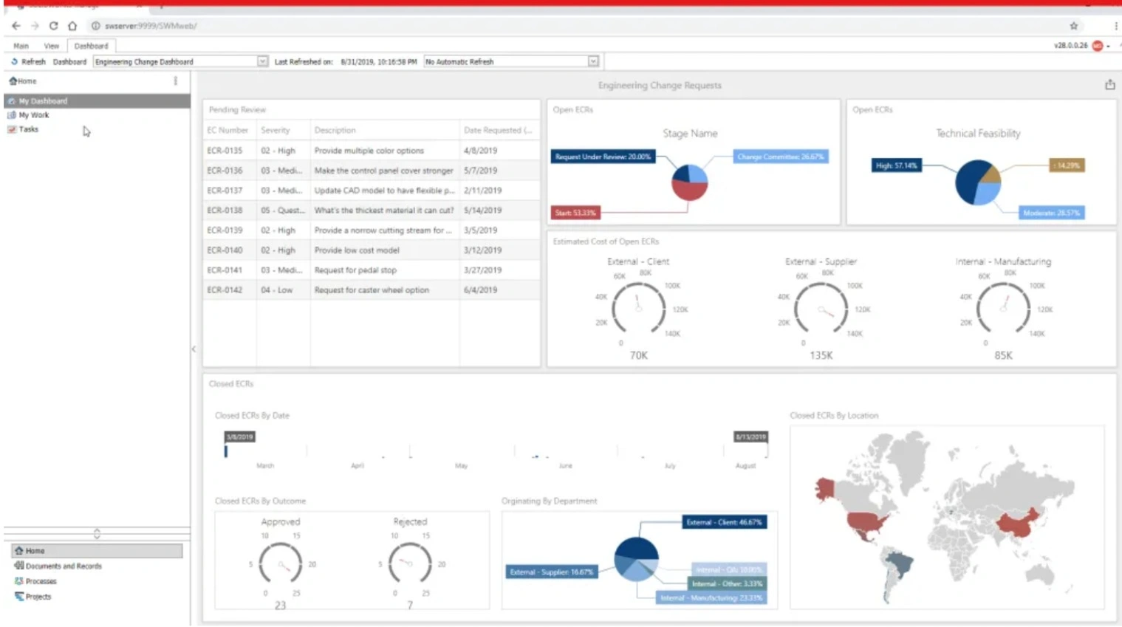Screen dimensions: 1122x627
Task: Switch to the Dashboard tab
Action: pyautogui.click(x=91, y=46)
